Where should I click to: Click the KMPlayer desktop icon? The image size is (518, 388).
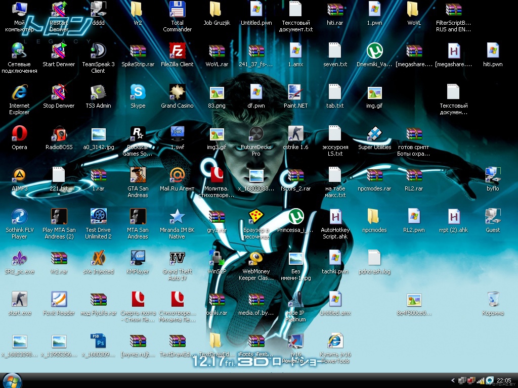[x=138, y=258]
